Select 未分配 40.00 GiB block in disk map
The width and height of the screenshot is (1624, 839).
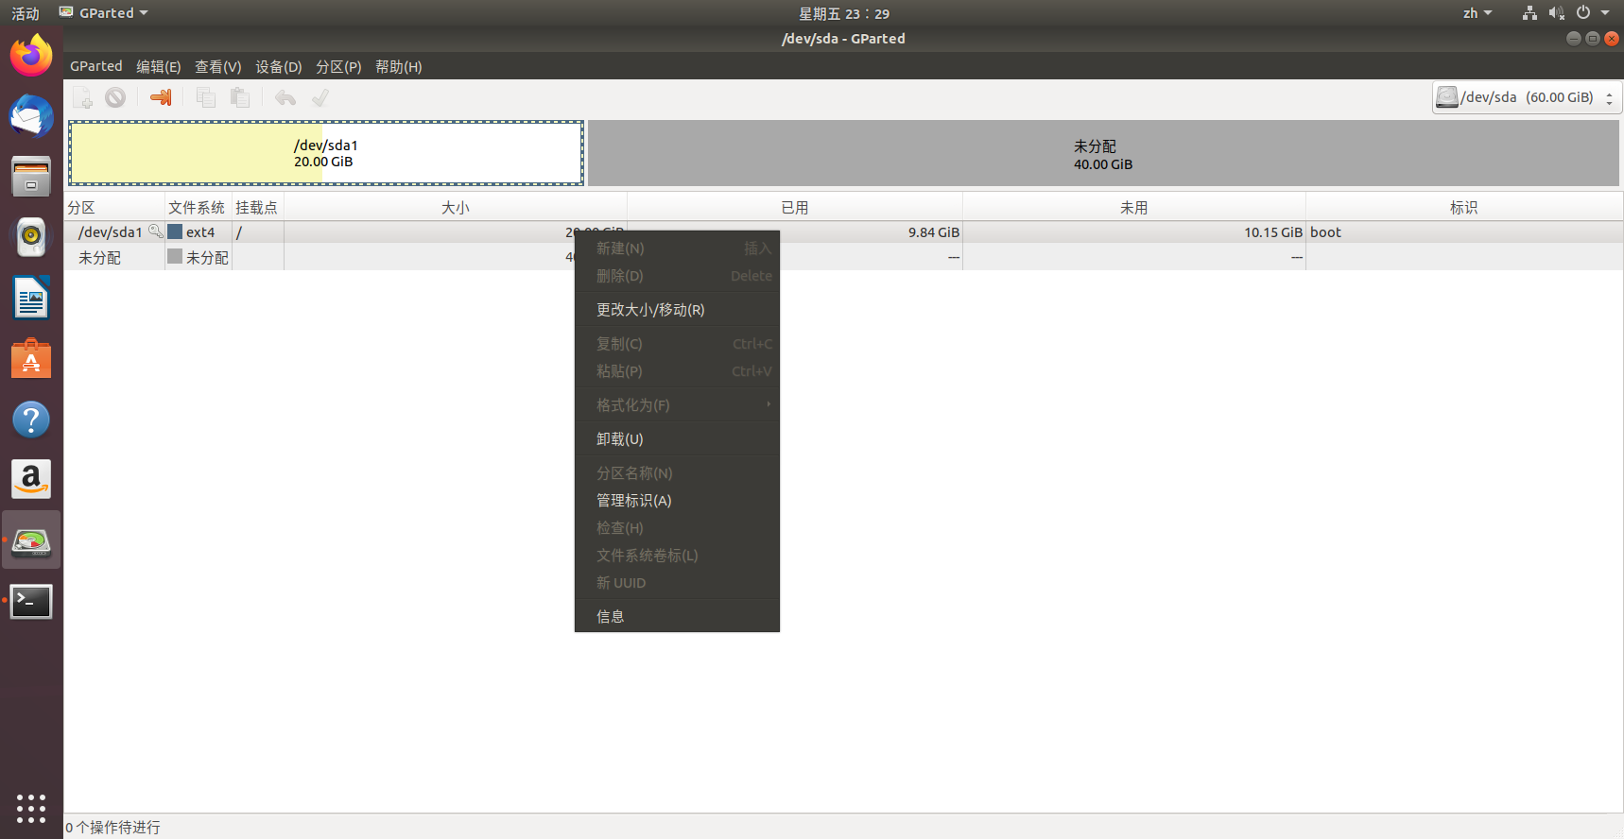point(1103,153)
